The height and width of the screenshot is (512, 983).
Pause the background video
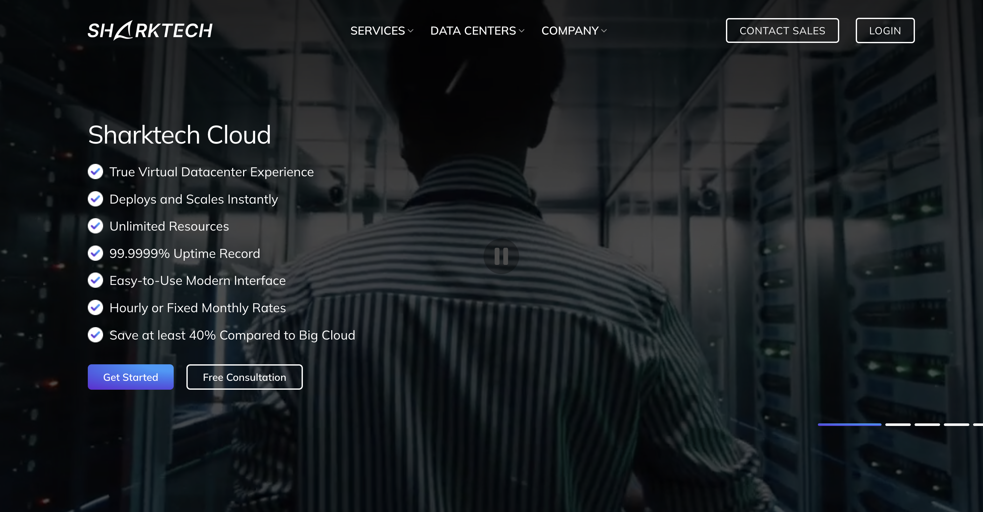(501, 256)
